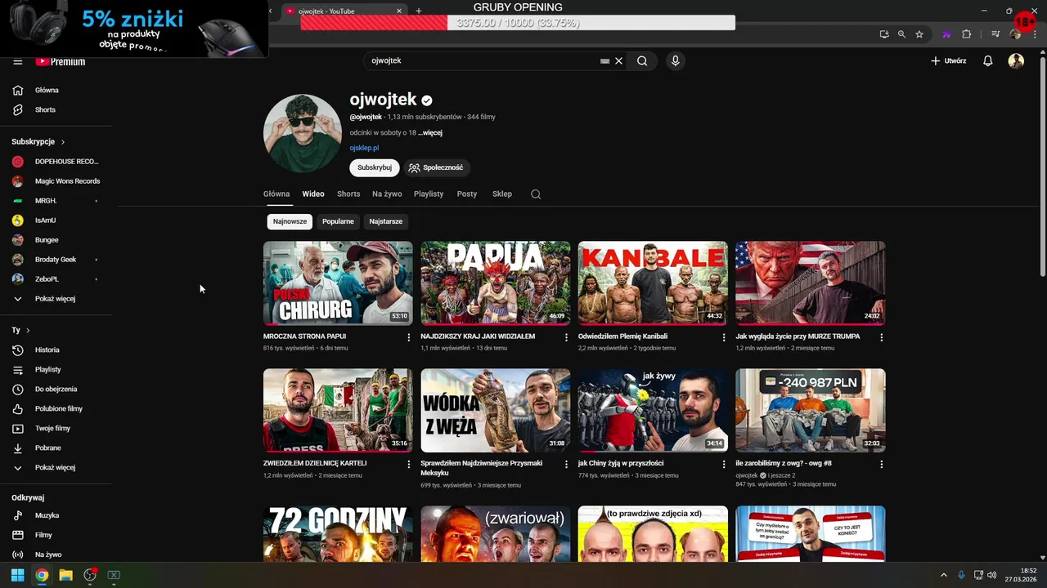Open the YouTube hamburger guide menu

click(17, 61)
